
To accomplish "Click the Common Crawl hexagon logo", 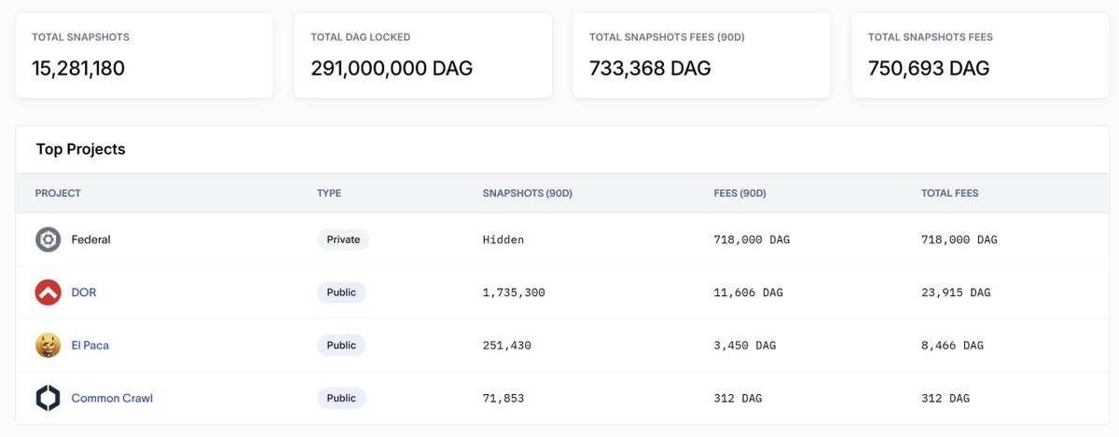I will click(x=48, y=399).
